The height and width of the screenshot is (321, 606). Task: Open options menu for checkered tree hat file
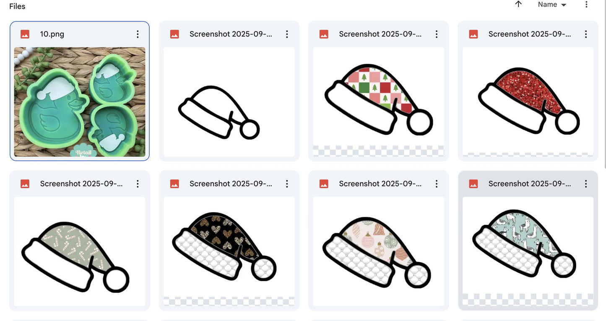tap(437, 34)
